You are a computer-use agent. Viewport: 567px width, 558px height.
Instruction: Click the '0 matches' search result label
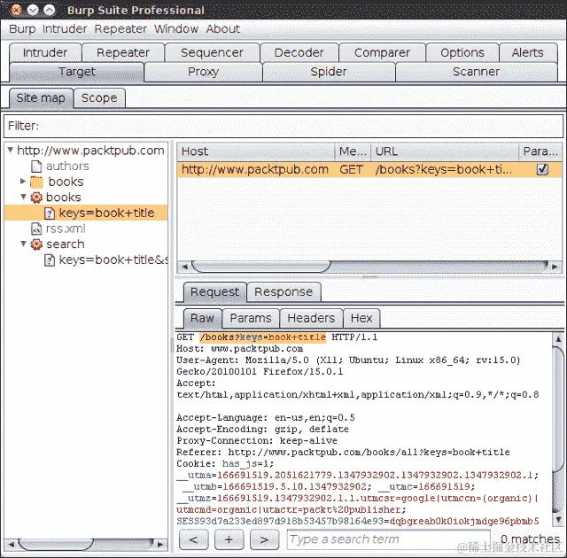coord(530,539)
